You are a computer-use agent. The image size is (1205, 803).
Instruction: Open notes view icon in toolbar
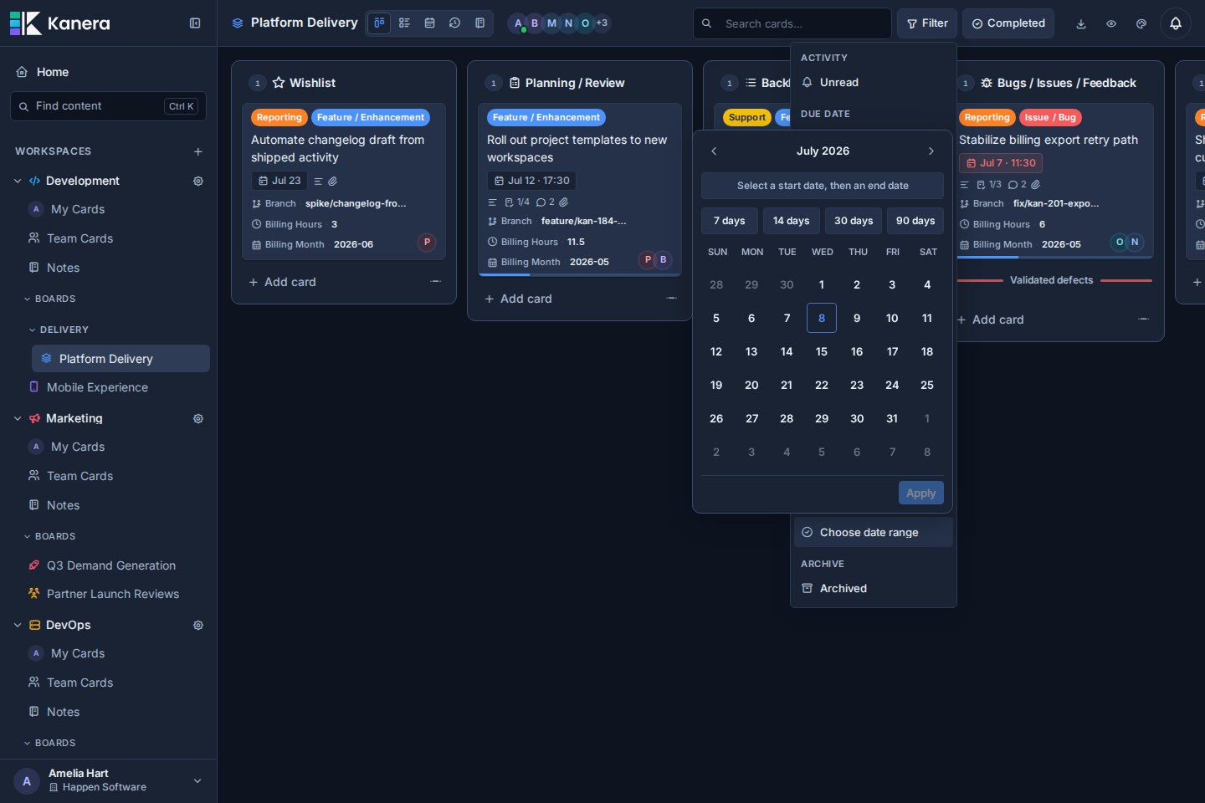[479, 23]
